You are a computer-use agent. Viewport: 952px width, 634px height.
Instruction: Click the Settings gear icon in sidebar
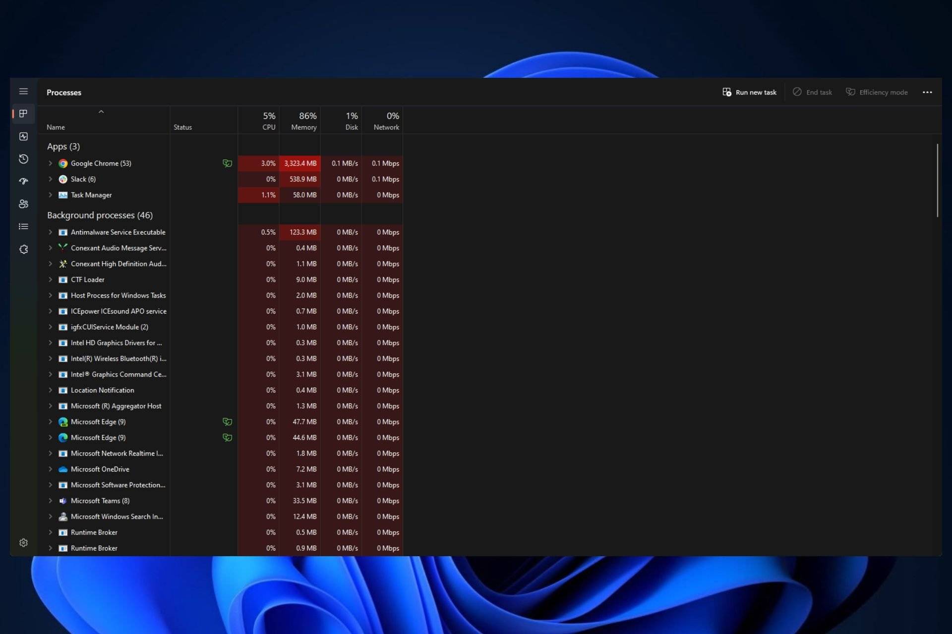pyautogui.click(x=23, y=542)
